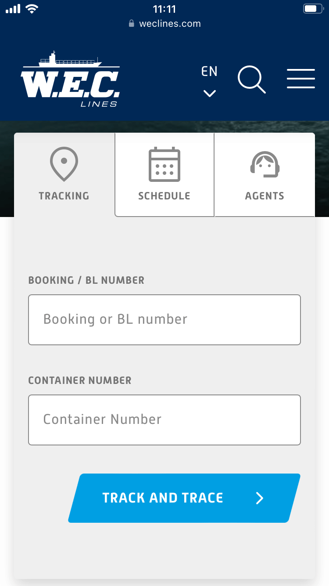Tap the battery indicator icon

(312, 9)
